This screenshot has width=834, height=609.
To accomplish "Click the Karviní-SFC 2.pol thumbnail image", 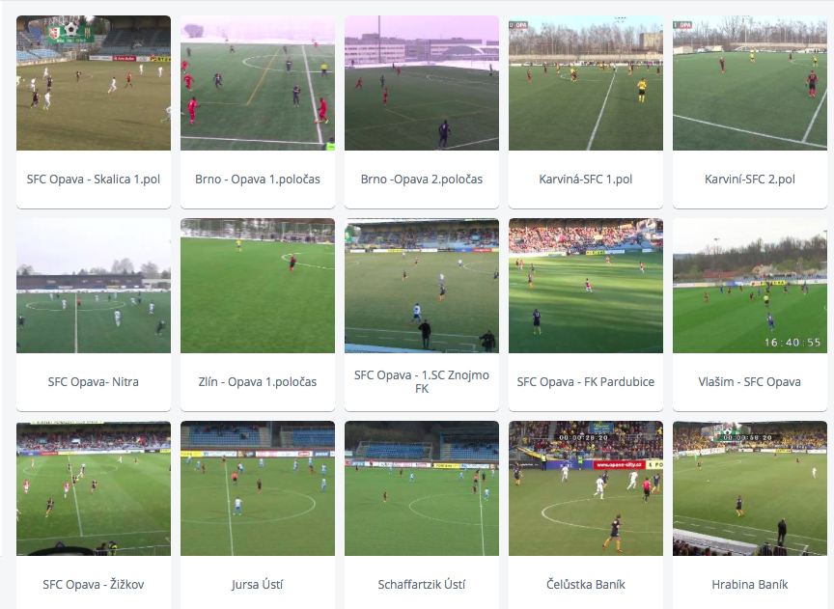I will (x=750, y=83).
